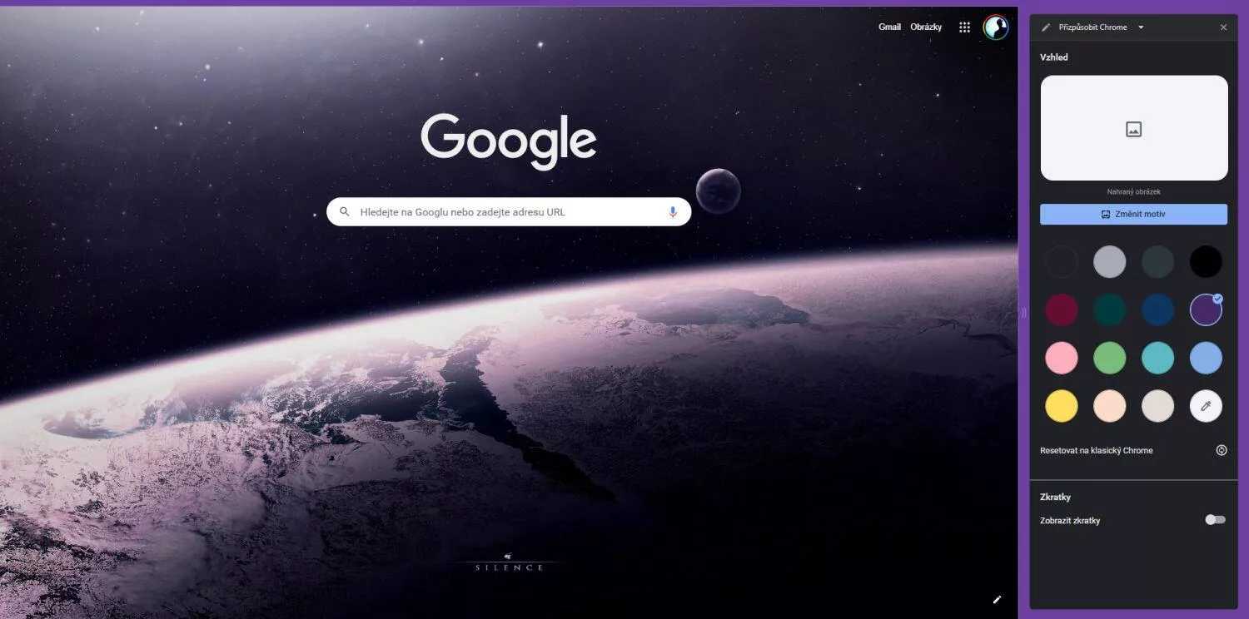Select the dark charcoal color swatch
The width and height of the screenshot is (1249, 619).
pyautogui.click(x=1062, y=262)
